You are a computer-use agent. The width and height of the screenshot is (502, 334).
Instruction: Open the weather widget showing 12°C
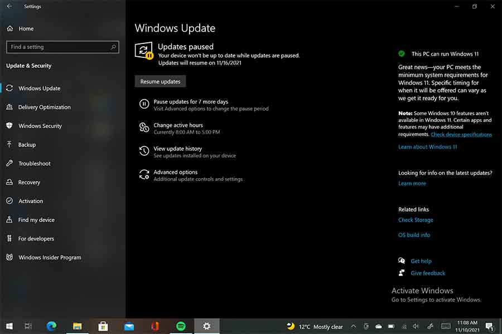pos(315,327)
